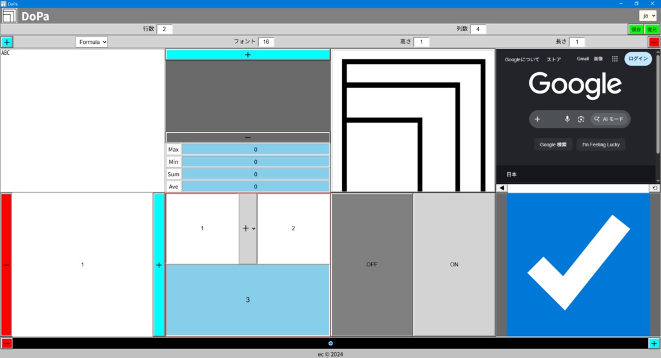Click the ABC text area

[x=82, y=121]
